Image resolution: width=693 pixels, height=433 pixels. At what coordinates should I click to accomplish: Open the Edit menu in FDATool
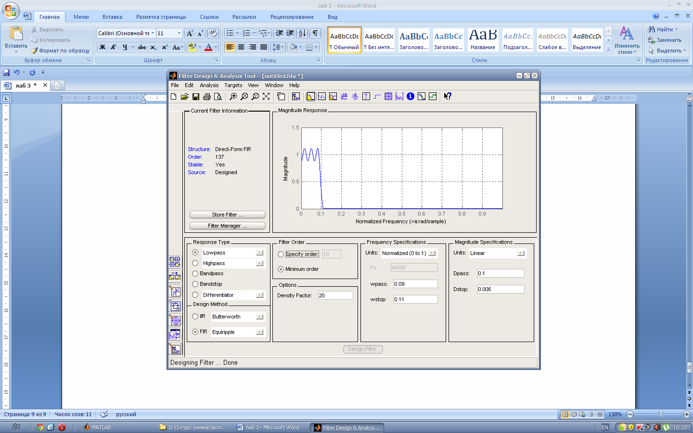(189, 85)
